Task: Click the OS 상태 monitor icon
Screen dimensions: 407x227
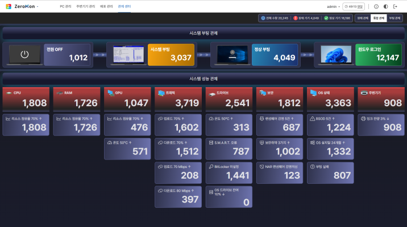Action: tap(313, 93)
